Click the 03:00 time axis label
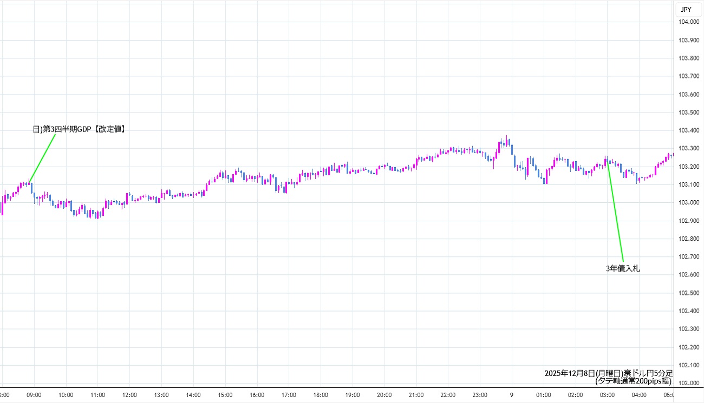 point(607,395)
